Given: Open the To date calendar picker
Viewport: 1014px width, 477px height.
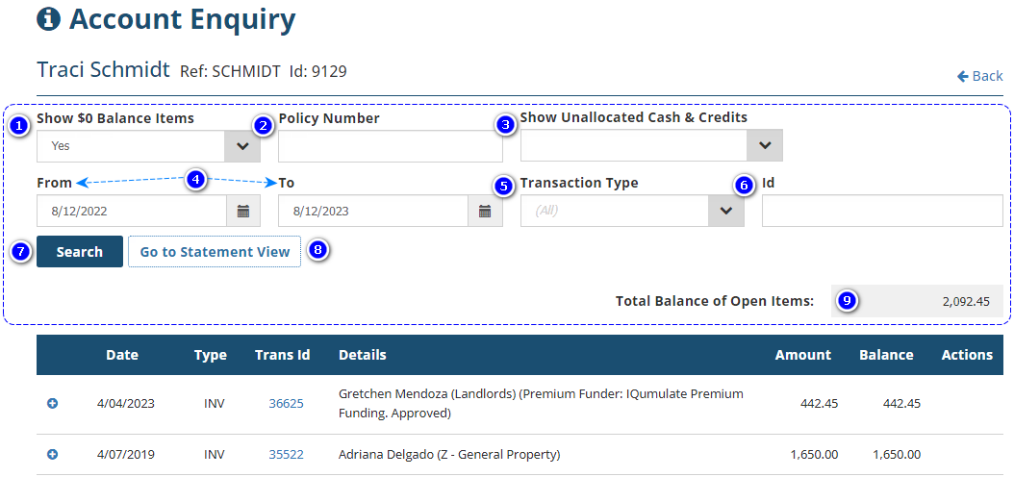Looking at the screenshot, I should coord(485,212).
